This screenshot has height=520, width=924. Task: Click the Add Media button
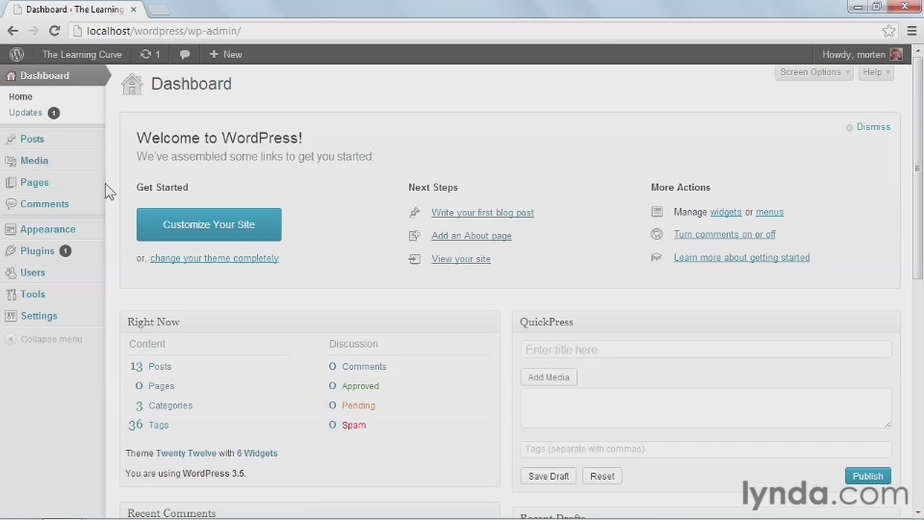pyautogui.click(x=548, y=377)
